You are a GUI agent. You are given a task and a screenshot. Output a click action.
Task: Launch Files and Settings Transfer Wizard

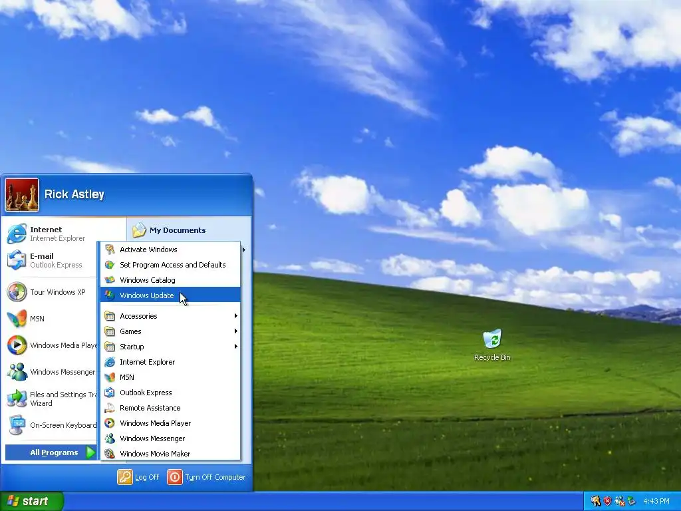(x=52, y=399)
